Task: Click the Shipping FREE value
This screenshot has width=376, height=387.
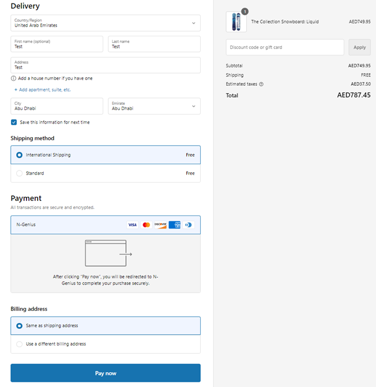Action: point(366,75)
